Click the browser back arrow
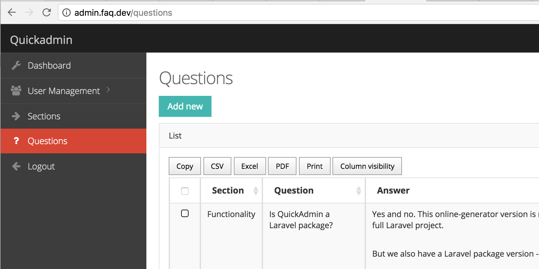Screen dimensions: 539x269 click(12, 12)
